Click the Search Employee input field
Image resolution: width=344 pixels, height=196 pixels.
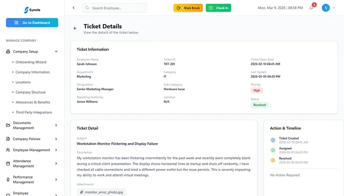click(x=118, y=8)
